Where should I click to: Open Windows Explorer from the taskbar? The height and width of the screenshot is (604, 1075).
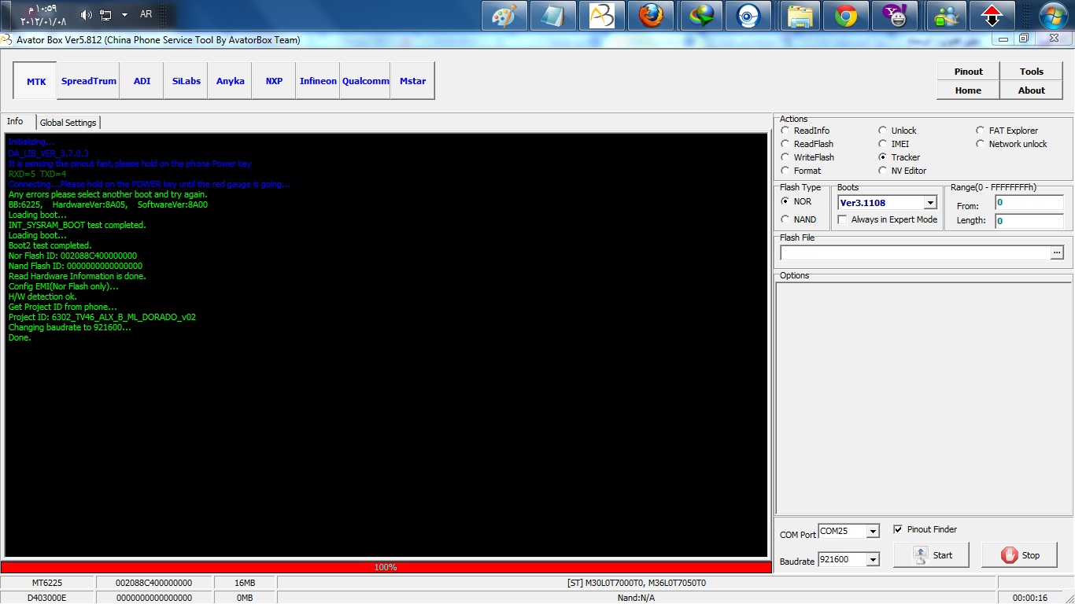(800, 16)
